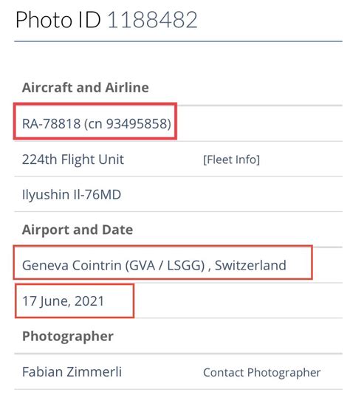Click the Photo ID number 1188482
This screenshot has height=395, width=350.
152,20
